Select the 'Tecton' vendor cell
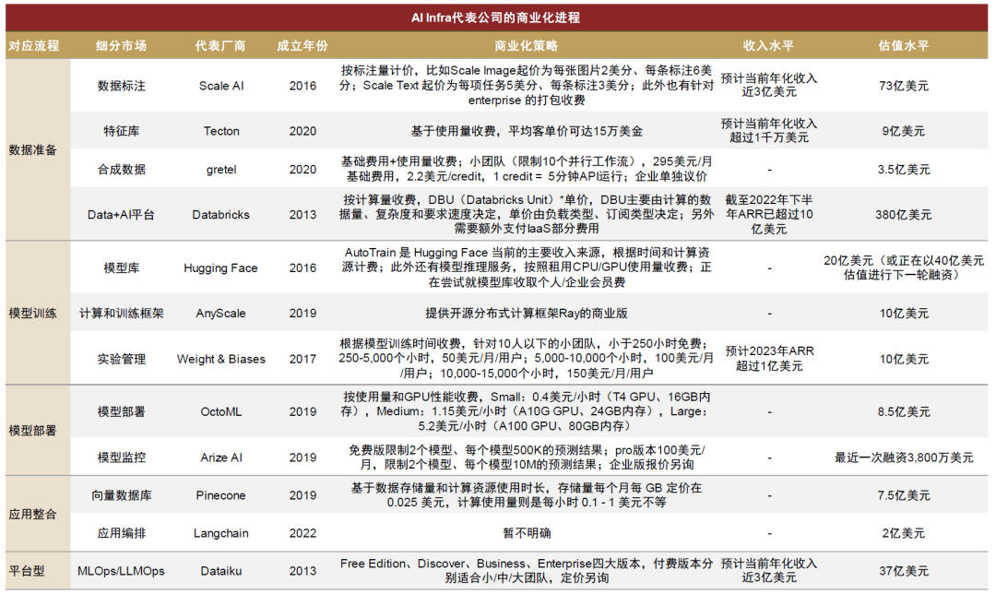 pos(221,131)
